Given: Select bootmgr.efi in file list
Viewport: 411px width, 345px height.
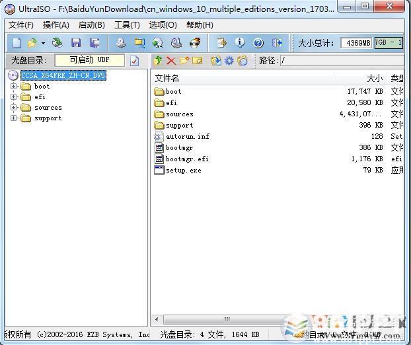Looking at the screenshot, I should coord(187,159).
